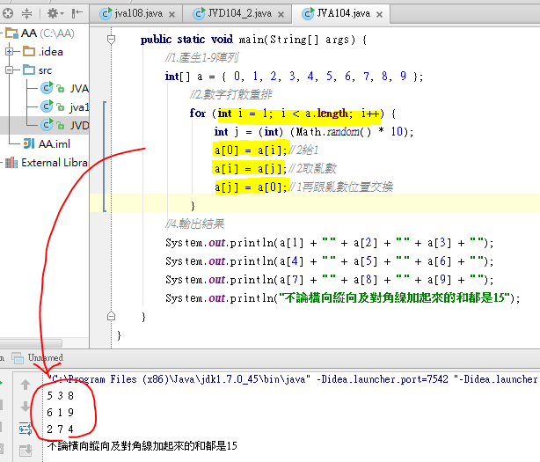540x462 pixels.
Task: Click the final Chinese output line in console
Action: [x=142, y=446]
